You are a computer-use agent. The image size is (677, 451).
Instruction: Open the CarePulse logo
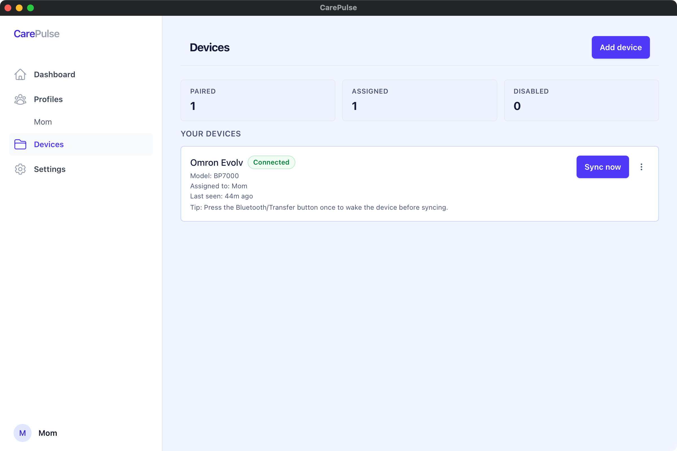click(36, 34)
